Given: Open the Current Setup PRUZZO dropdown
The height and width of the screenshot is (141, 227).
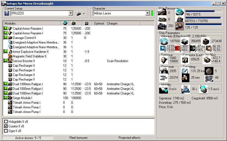Looking at the screenshot, I should (x=71, y=13).
